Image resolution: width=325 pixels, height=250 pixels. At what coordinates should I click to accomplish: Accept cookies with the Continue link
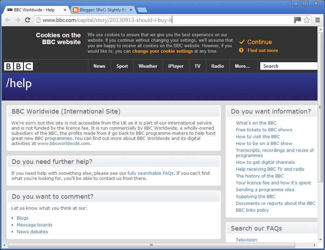[260, 42]
